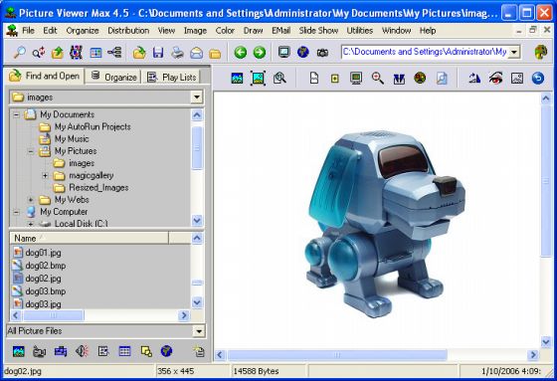Click the flip mirror icon in image toolbar
The height and width of the screenshot is (381, 557).
pos(399,79)
